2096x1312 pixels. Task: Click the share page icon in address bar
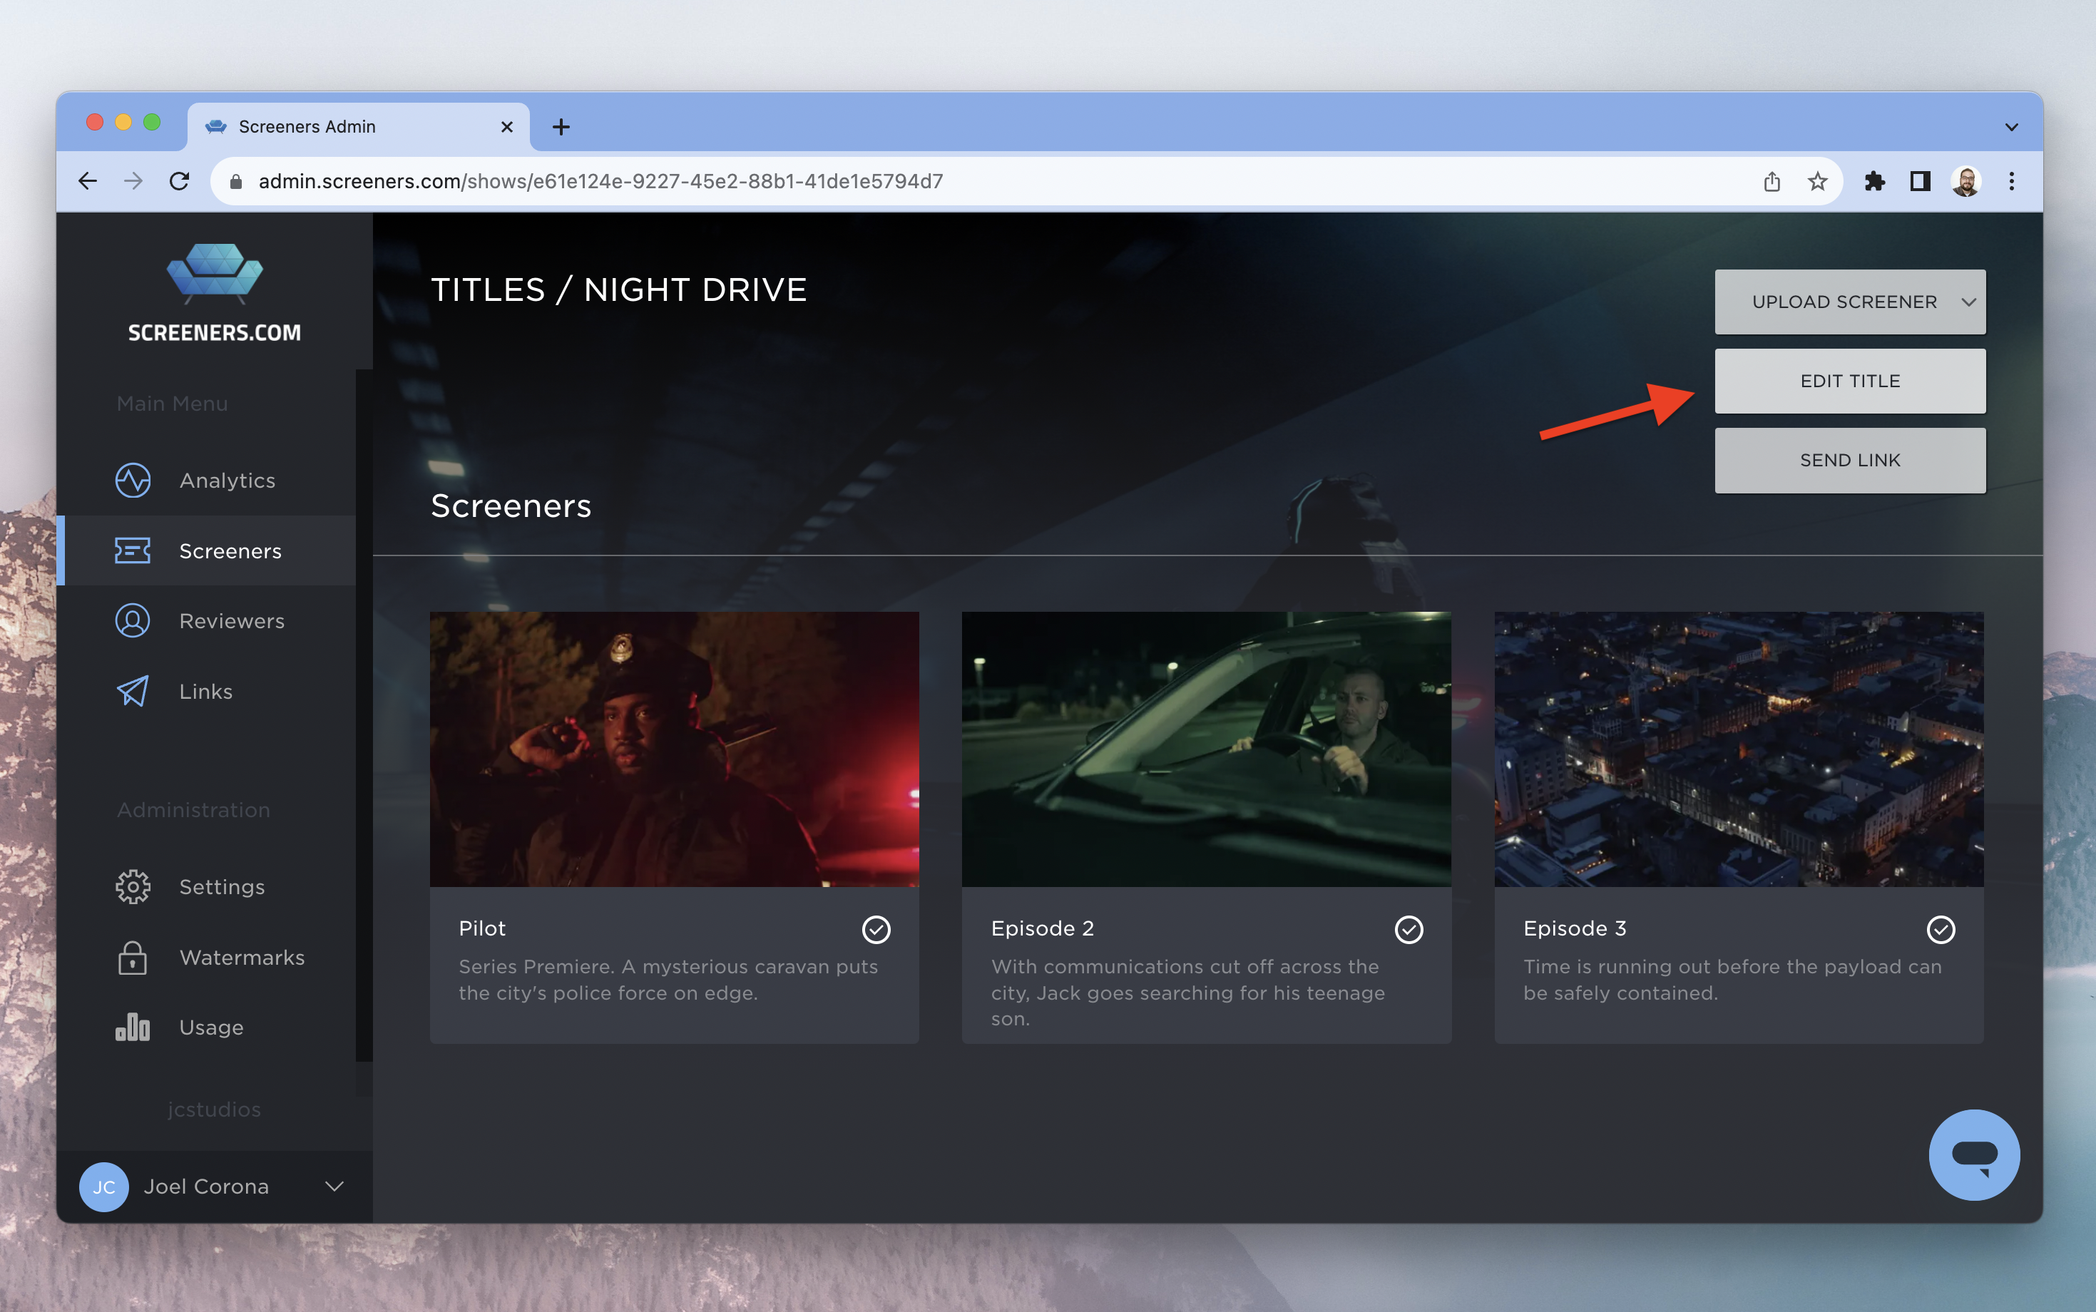tap(1772, 181)
